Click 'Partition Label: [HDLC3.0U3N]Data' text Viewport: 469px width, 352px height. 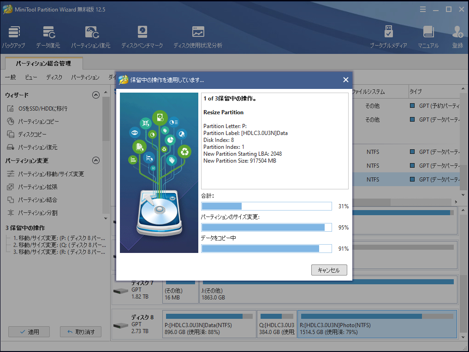click(x=245, y=133)
